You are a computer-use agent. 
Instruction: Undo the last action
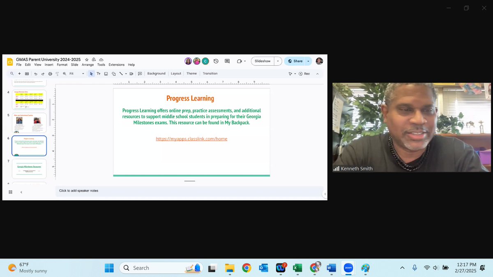[x=35, y=73]
